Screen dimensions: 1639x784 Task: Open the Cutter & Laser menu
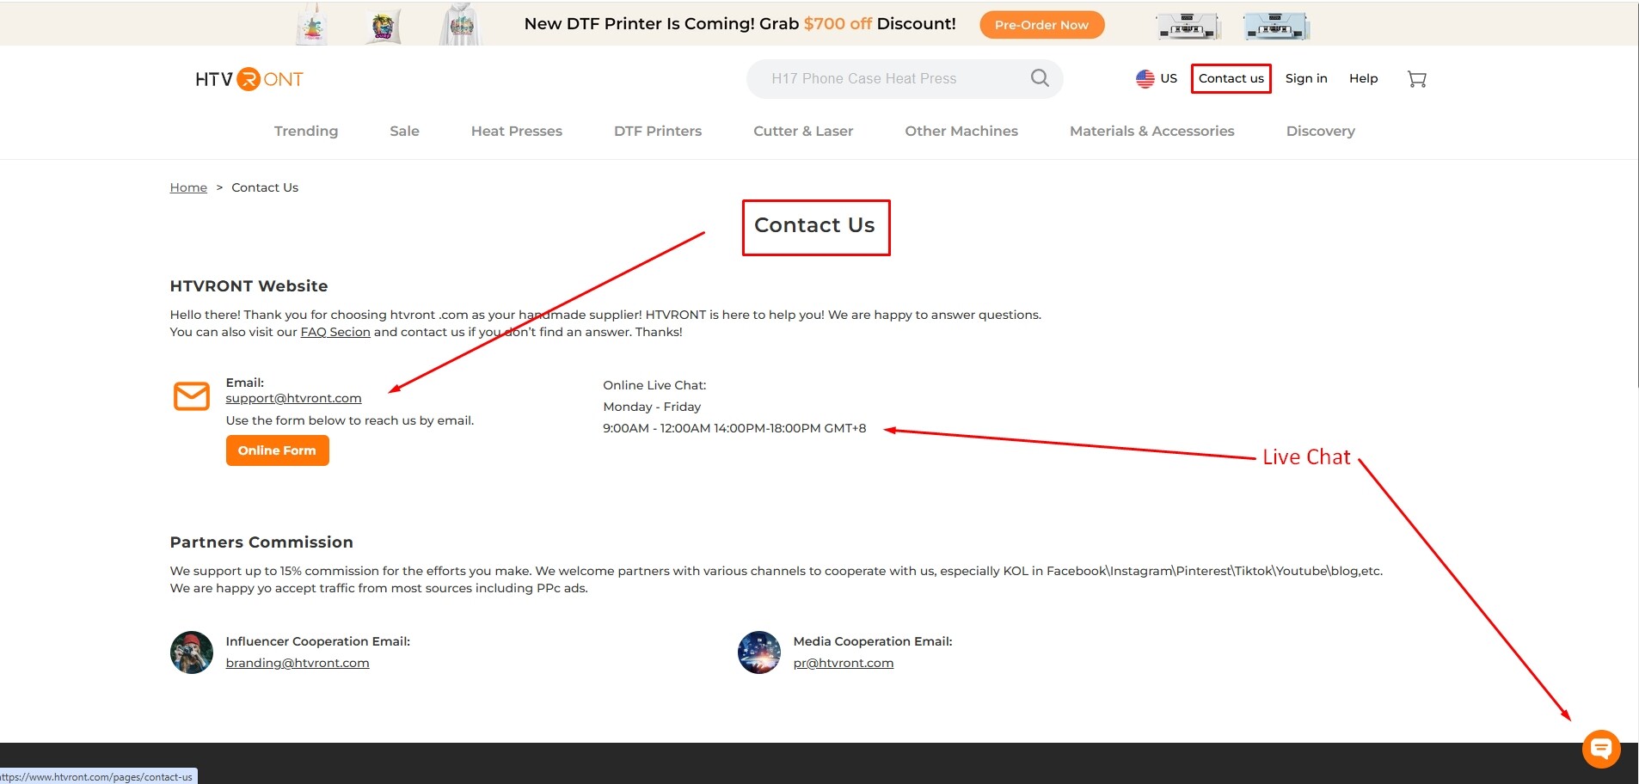tap(803, 131)
